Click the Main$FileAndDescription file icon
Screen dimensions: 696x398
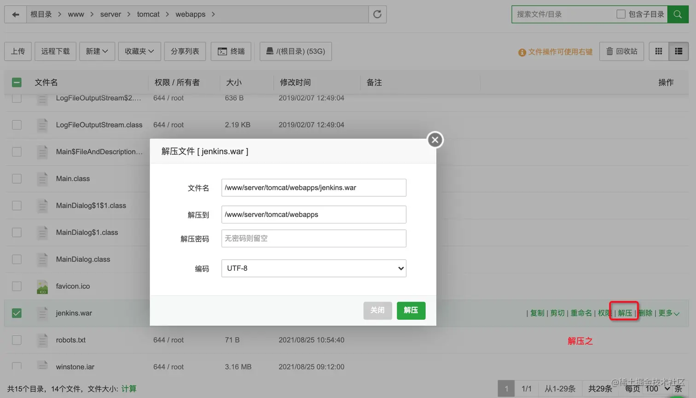click(42, 152)
